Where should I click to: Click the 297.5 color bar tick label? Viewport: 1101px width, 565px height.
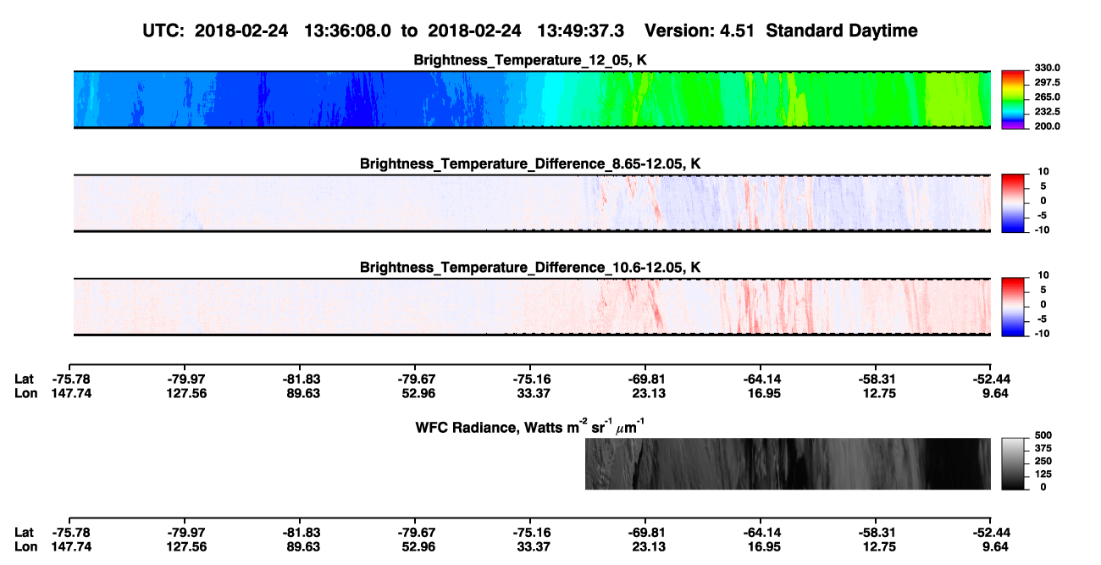(1048, 82)
